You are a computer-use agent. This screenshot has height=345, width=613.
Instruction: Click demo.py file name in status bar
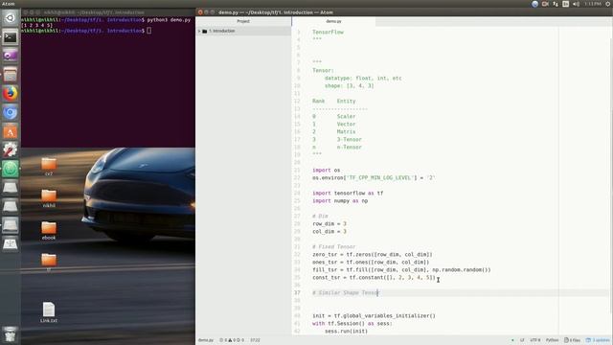pos(206,340)
